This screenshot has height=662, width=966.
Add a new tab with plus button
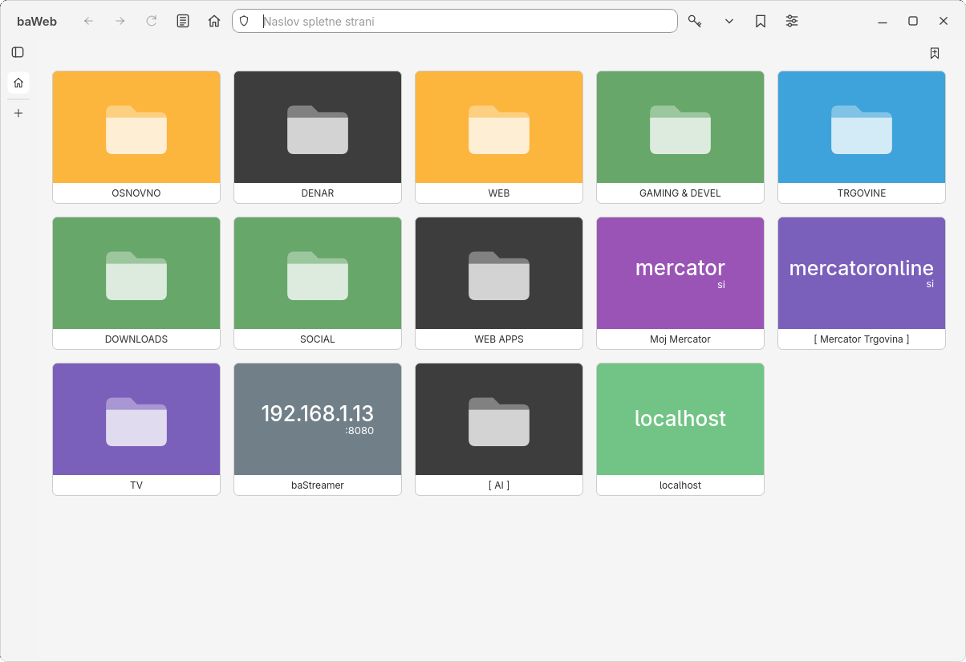pos(18,113)
